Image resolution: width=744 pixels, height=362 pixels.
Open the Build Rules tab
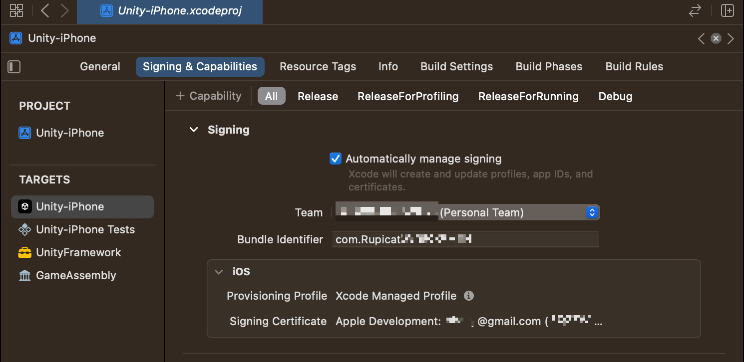point(634,67)
